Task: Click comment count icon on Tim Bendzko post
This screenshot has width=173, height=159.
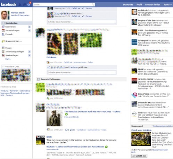Action: [x=66, y=130]
